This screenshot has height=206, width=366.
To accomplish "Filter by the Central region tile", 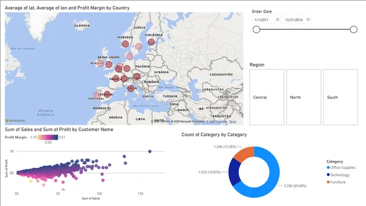I will click(x=267, y=97).
